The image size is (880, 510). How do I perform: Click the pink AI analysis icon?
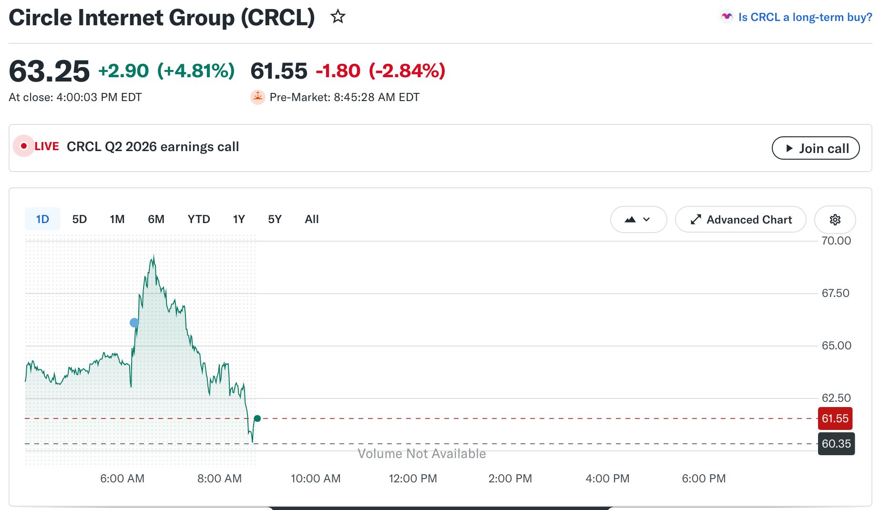pyautogui.click(x=727, y=17)
